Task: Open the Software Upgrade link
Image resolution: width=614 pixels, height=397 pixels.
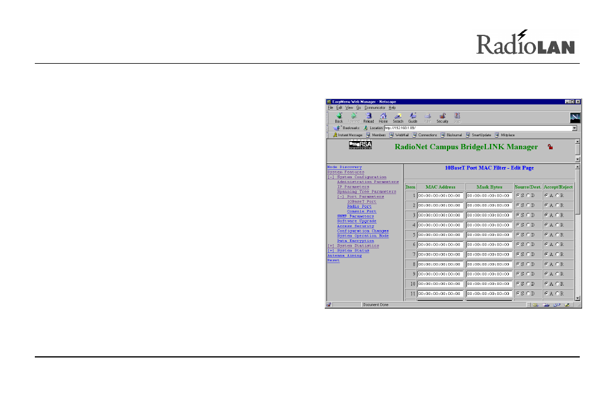Action: tap(357, 221)
